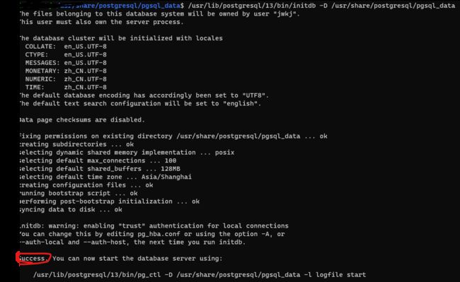Viewport: 460px width, 282px height.
Task: Click the max_connections 100 value
Action: [171, 160]
